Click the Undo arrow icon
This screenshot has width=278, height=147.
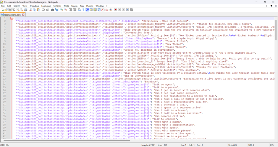[x=43, y=10]
